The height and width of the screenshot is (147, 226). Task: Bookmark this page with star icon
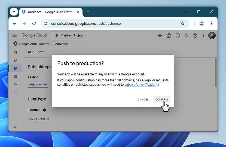pos(183,23)
